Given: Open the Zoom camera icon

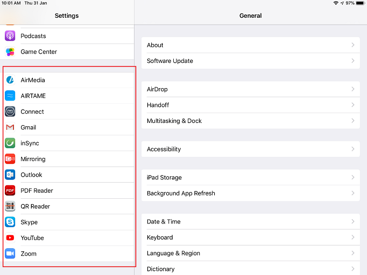Looking at the screenshot, I should coord(10,254).
